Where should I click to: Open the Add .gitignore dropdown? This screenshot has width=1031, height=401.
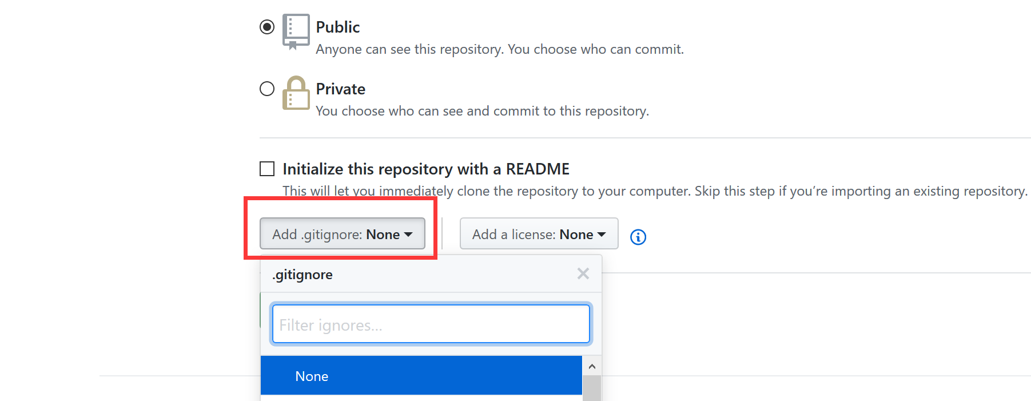(342, 233)
